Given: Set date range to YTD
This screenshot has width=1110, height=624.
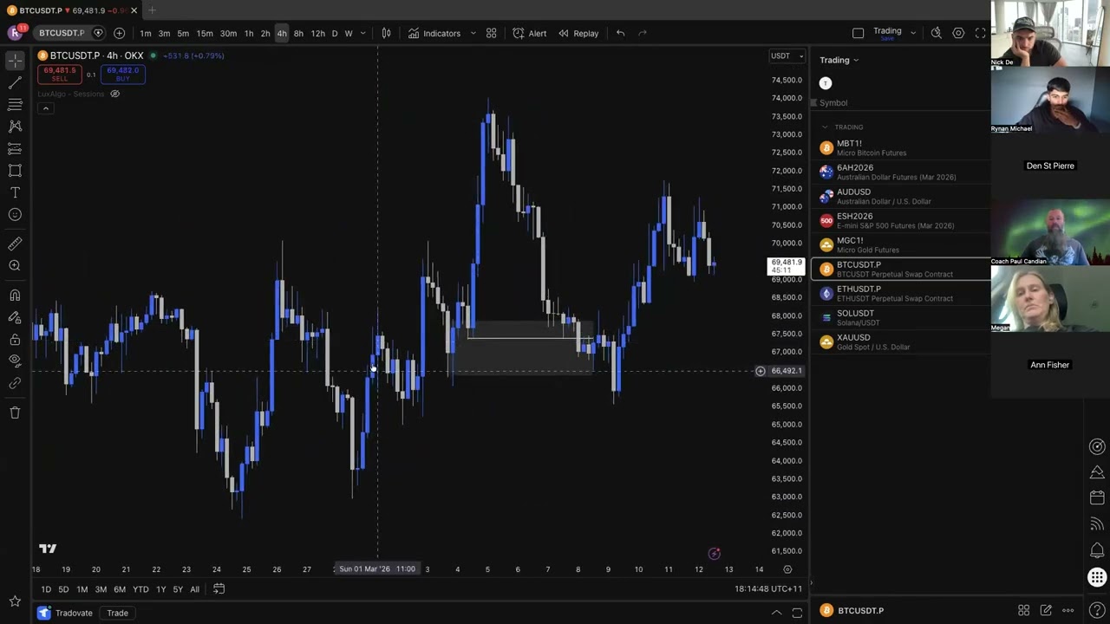Looking at the screenshot, I should tap(140, 589).
